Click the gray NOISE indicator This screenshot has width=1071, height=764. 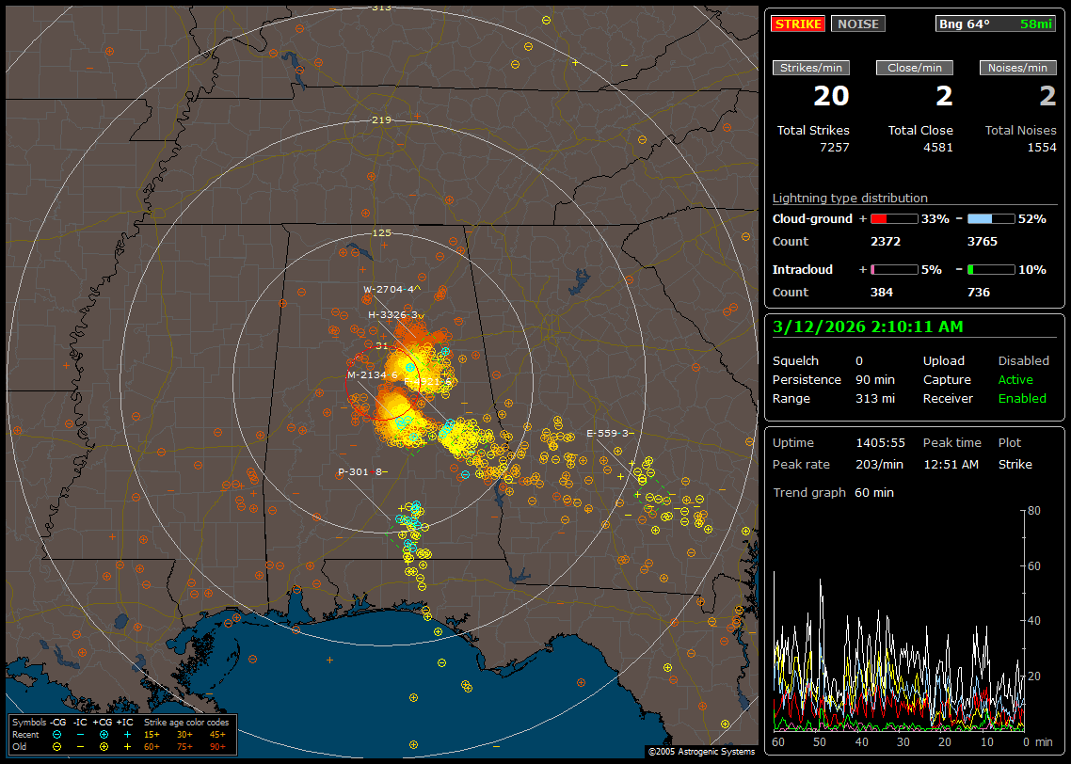point(857,24)
